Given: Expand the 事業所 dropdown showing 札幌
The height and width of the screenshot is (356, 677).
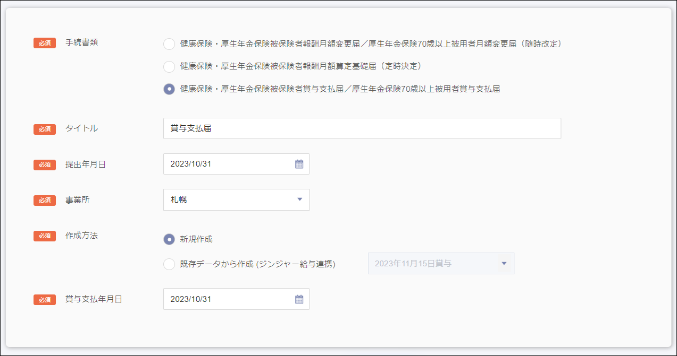Looking at the screenshot, I should [x=236, y=199].
